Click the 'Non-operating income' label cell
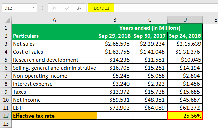Screen dimensions: 218x128 [54, 76]
